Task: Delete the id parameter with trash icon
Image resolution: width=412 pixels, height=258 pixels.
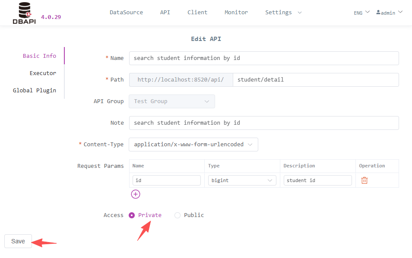Action: tap(364, 180)
